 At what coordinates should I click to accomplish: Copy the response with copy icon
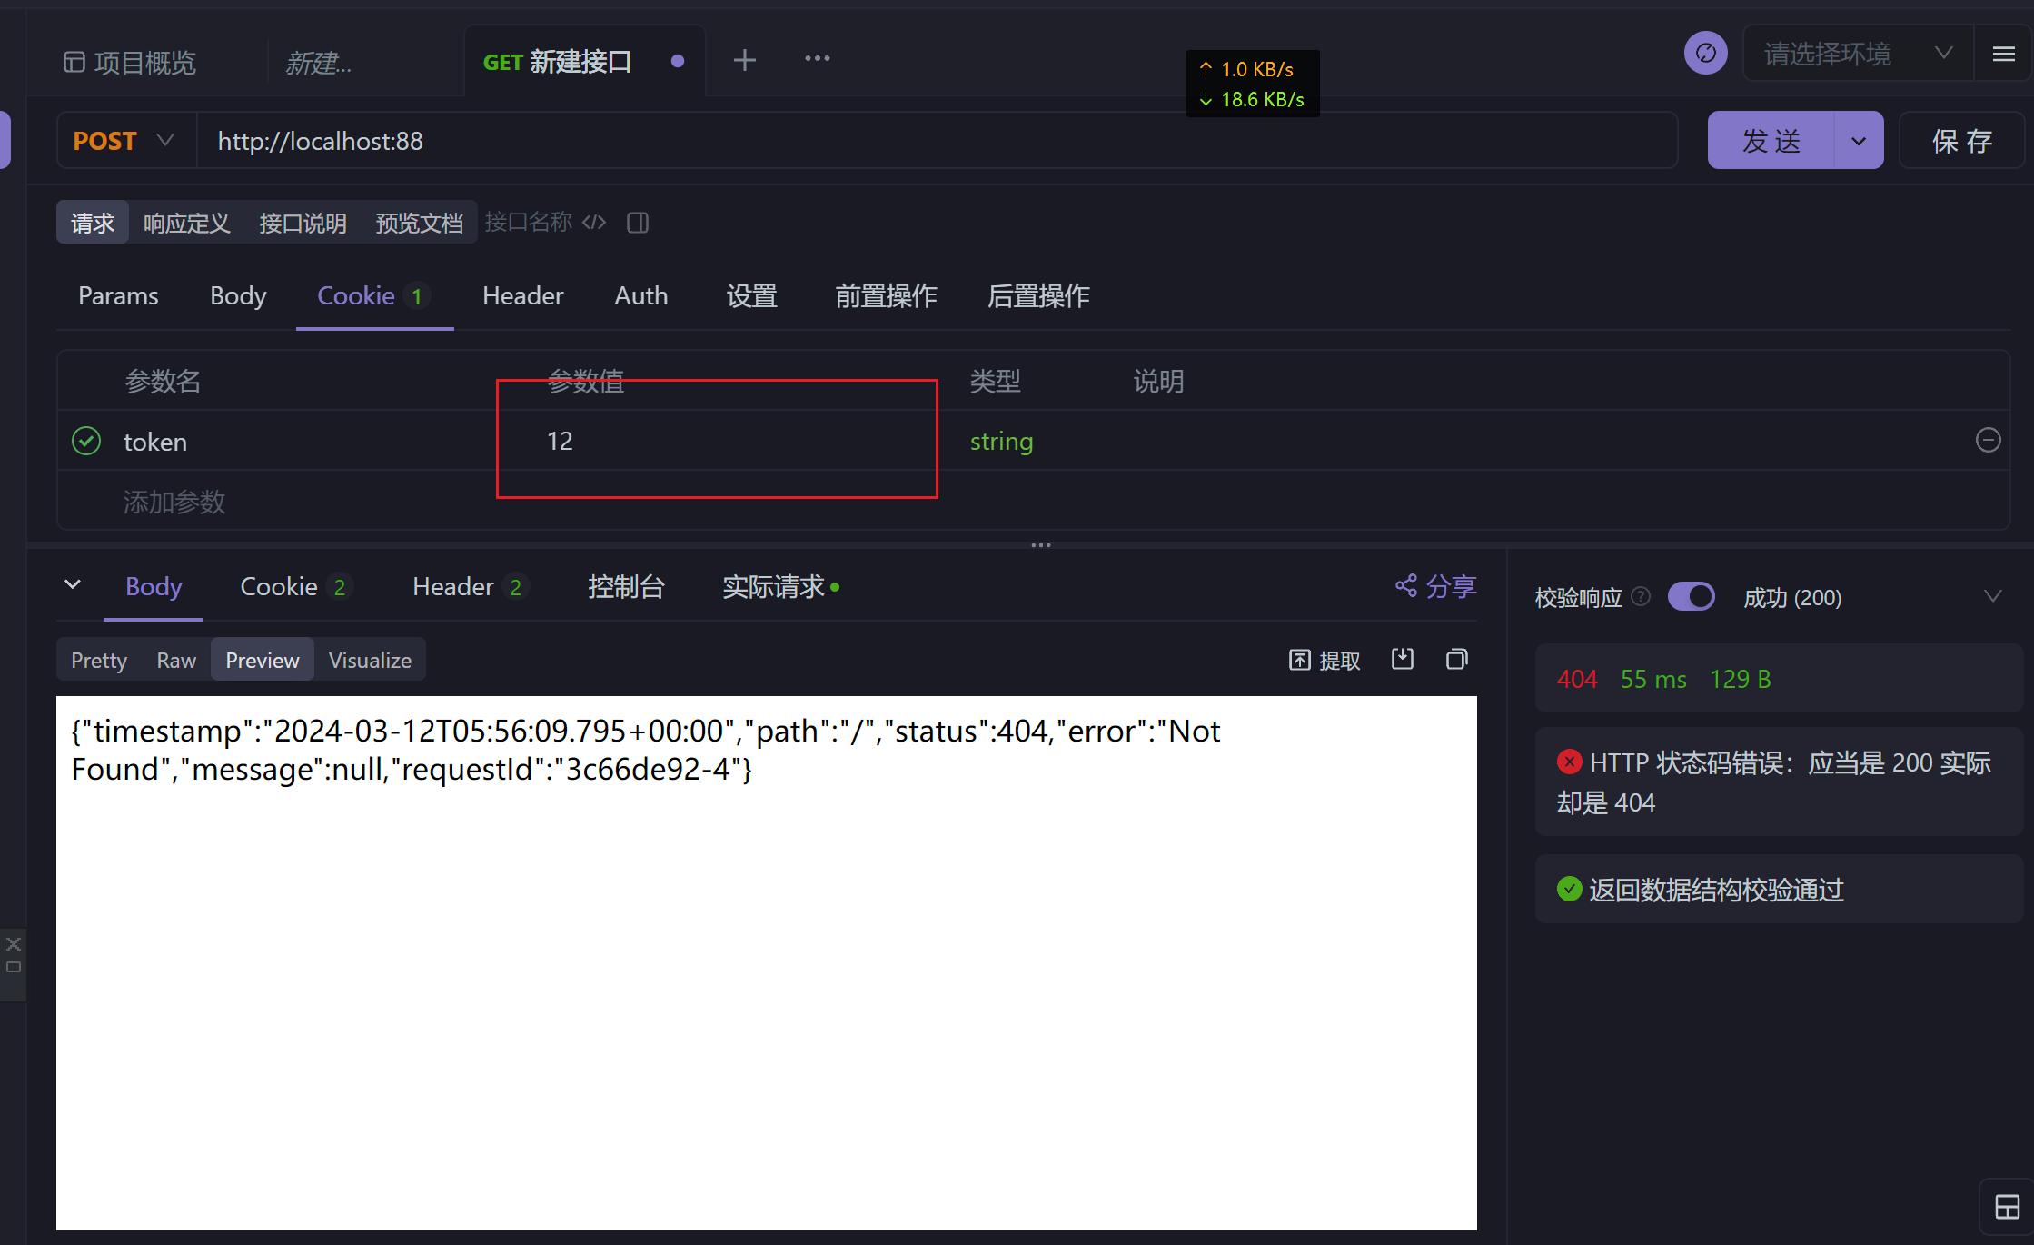pyautogui.click(x=1456, y=659)
